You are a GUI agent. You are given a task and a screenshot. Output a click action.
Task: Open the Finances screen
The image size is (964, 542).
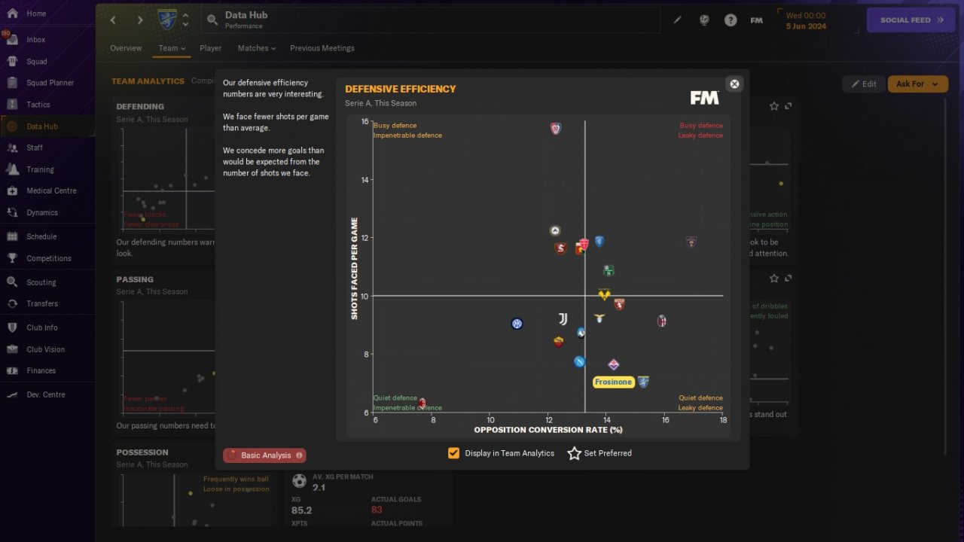(41, 370)
